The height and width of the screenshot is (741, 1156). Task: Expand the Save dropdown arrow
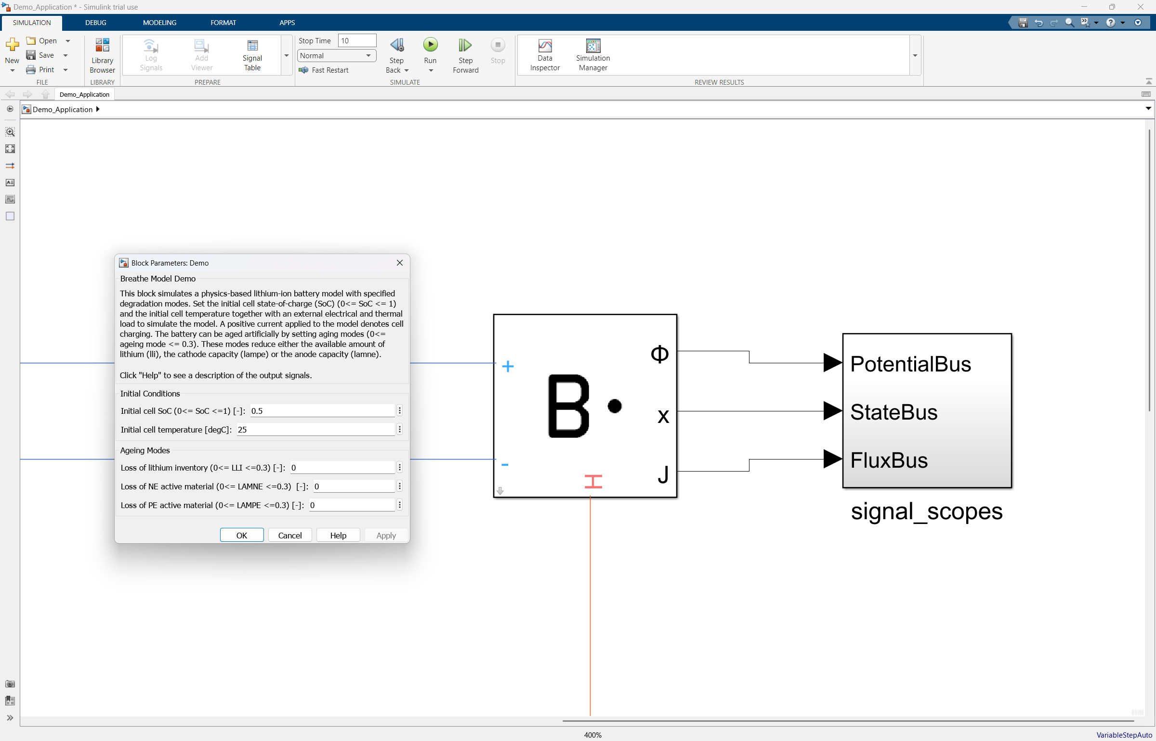click(x=66, y=55)
